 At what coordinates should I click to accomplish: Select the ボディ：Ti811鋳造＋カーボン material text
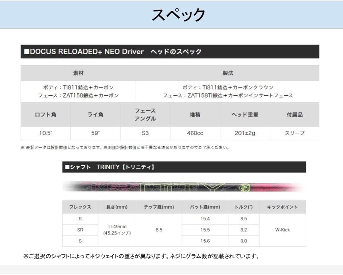(78, 88)
